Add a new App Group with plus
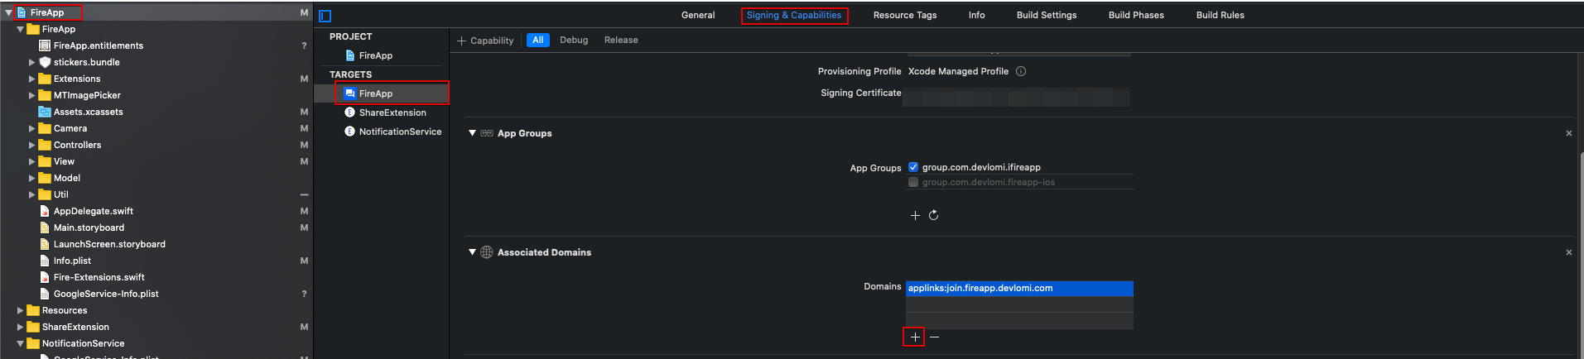The height and width of the screenshot is (359, 1584). pyautogui.click(x=915, y=215)
